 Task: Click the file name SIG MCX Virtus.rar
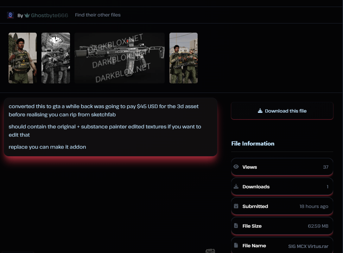308,246
